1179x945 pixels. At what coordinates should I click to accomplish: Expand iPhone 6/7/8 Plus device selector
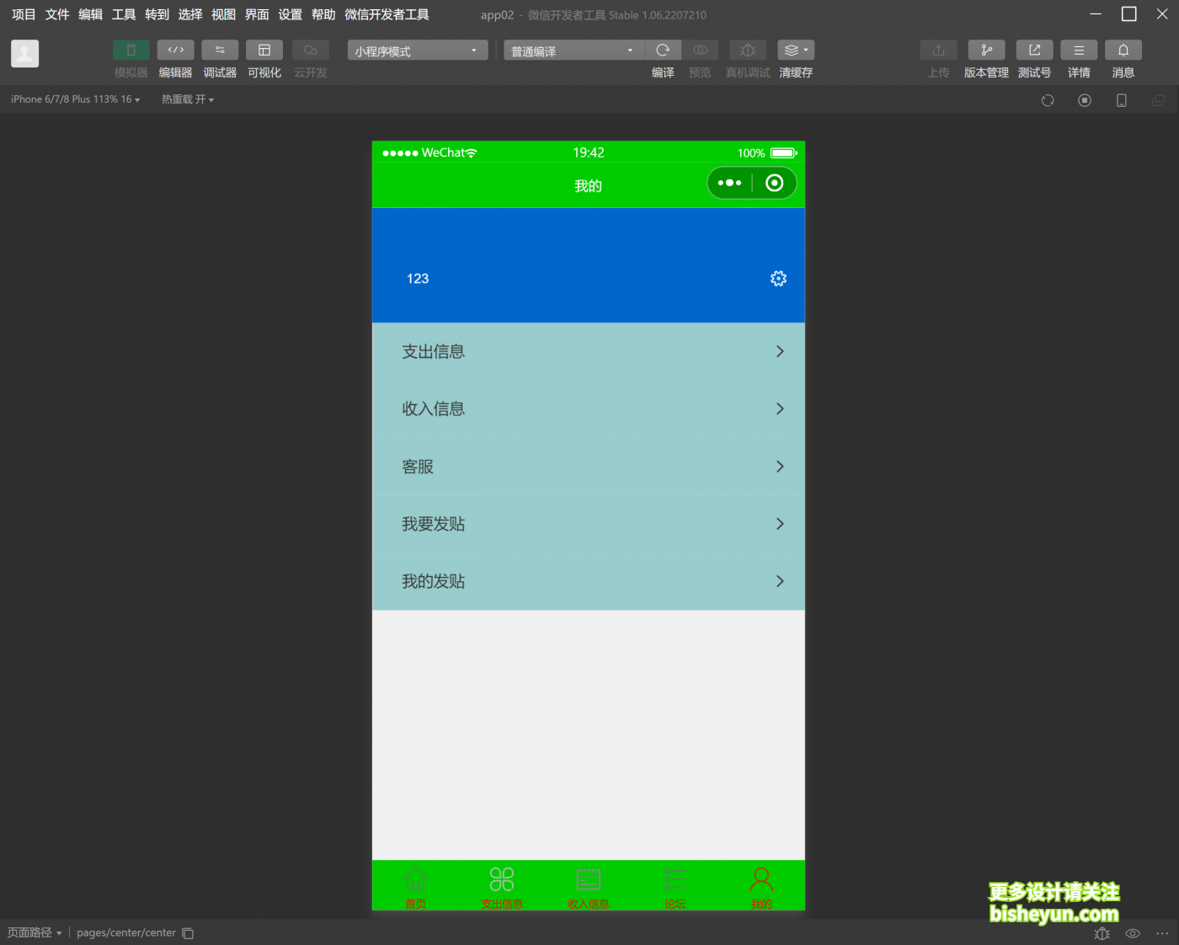pyautogui.click(x=75, y=99)
